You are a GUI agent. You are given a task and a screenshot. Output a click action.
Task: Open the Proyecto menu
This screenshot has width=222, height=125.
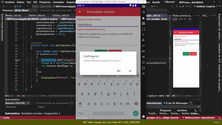pos(45,2)
